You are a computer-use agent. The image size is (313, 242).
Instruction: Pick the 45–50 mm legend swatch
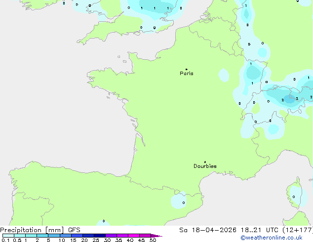145,236
